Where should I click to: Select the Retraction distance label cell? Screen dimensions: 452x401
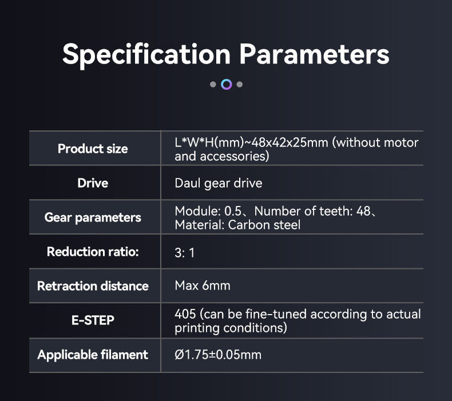click(x=93, y=286)
